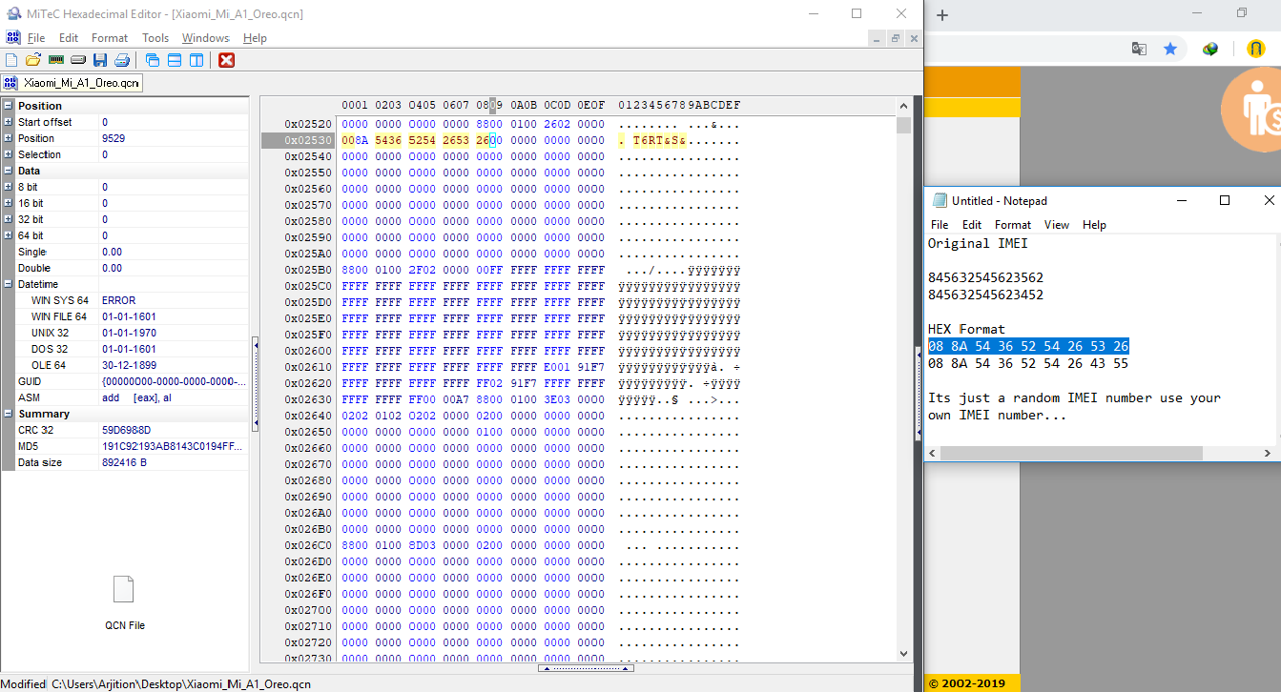The width and height of the screenshot is (1281, 692).
Task: Click the file path in status bar
Action: 180,683
